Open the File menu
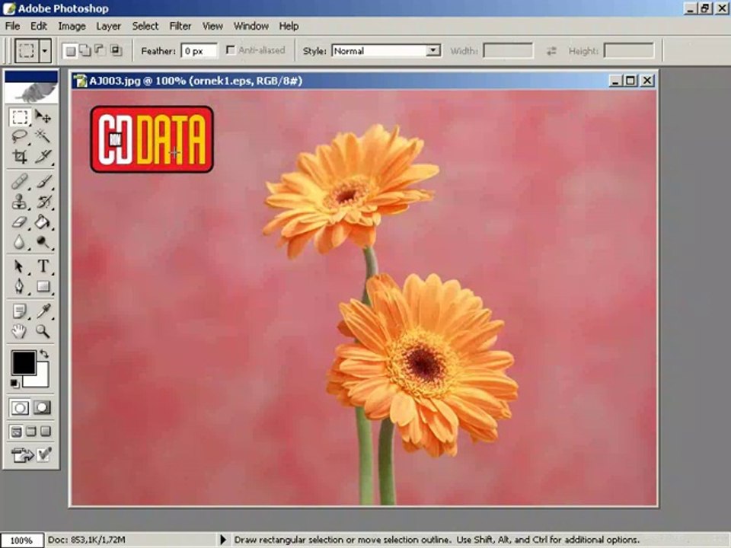 (13, 26)
